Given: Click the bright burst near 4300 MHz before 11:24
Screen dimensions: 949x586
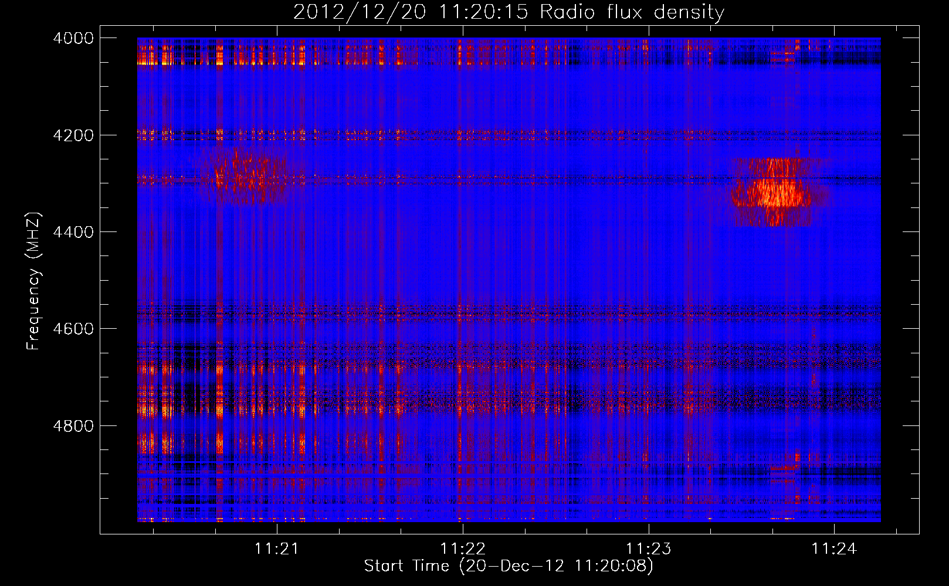Looking at the screenshot, I should [x=775, y=192].
